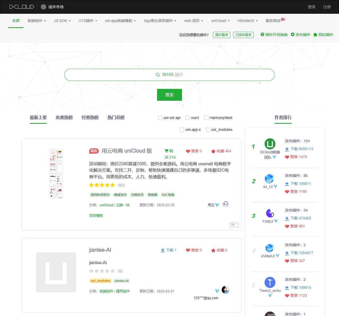Open uv_UI author avatar

pos(269,179)
